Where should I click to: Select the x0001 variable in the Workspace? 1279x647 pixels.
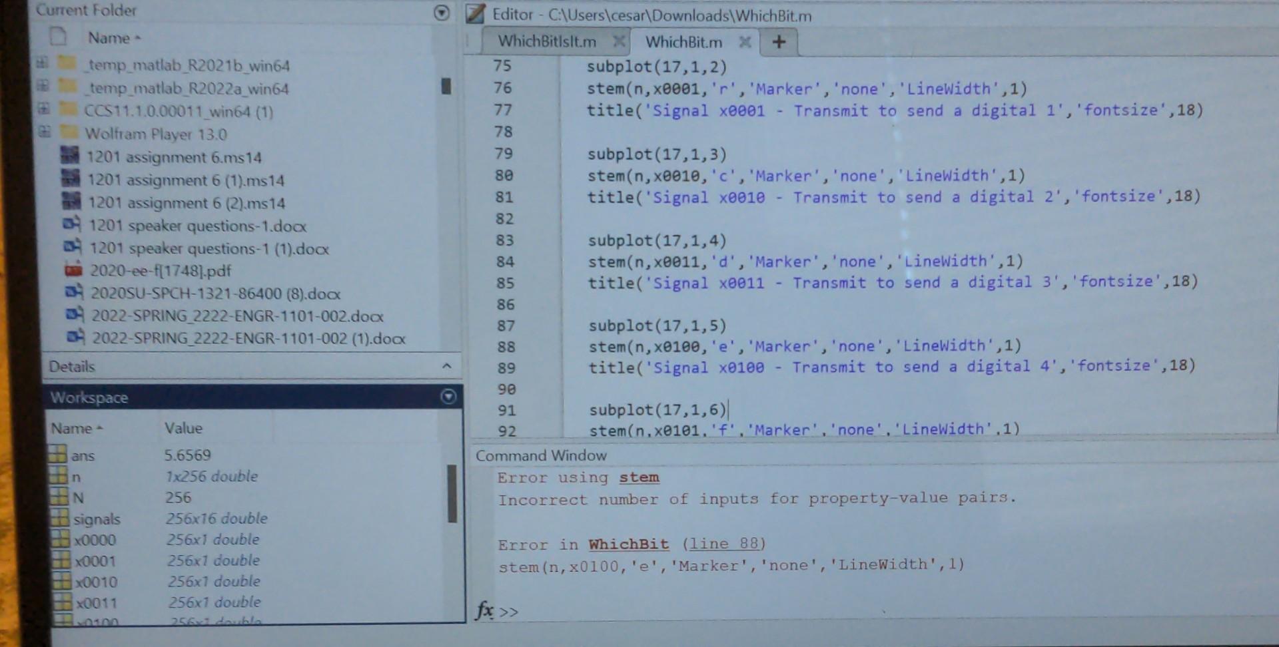pos(95,560)
